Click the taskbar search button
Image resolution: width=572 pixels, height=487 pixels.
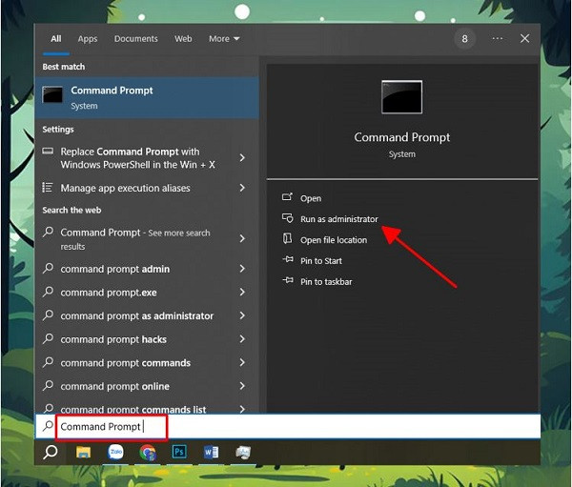pyautogui.click(x=51, y=453)
